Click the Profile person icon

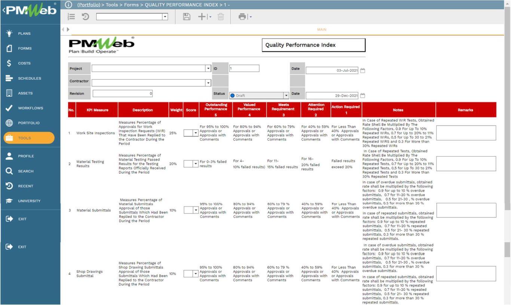(x=9, y=156)
